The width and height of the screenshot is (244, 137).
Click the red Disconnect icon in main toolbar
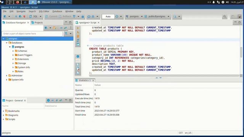(x=24, y=16)
